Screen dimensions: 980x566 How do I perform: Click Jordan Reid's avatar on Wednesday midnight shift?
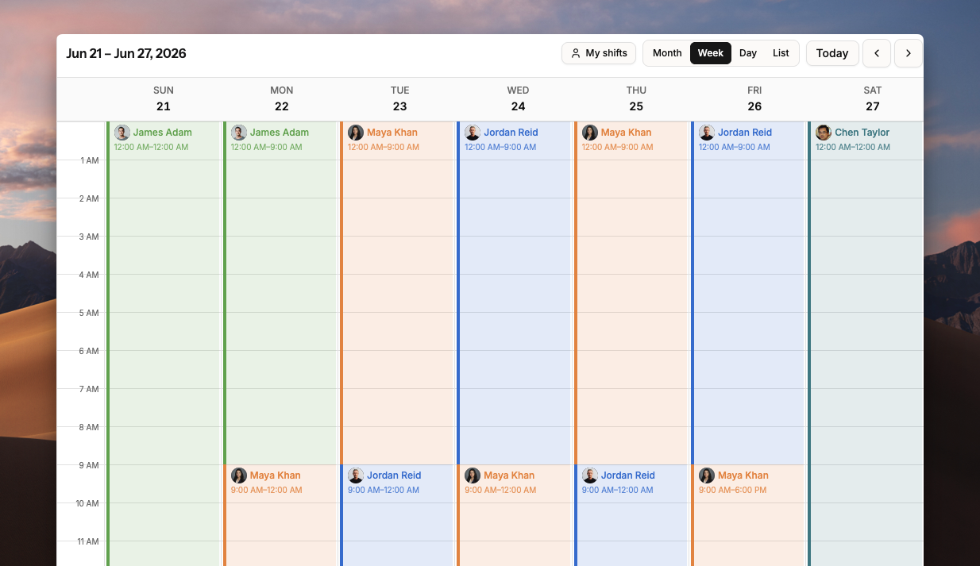click(473, 133)
